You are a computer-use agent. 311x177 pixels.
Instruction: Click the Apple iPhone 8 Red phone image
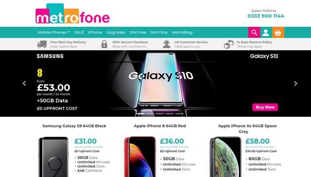point(140,157)
